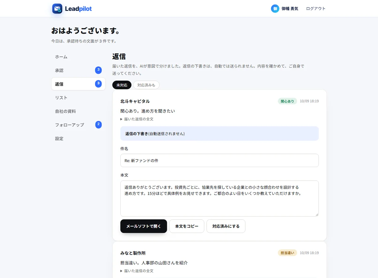Click the 10/09 18:19 timestamp on 北斗キャピタル
Viewport: 378px width, 278px height.
[x=309, y=101]
